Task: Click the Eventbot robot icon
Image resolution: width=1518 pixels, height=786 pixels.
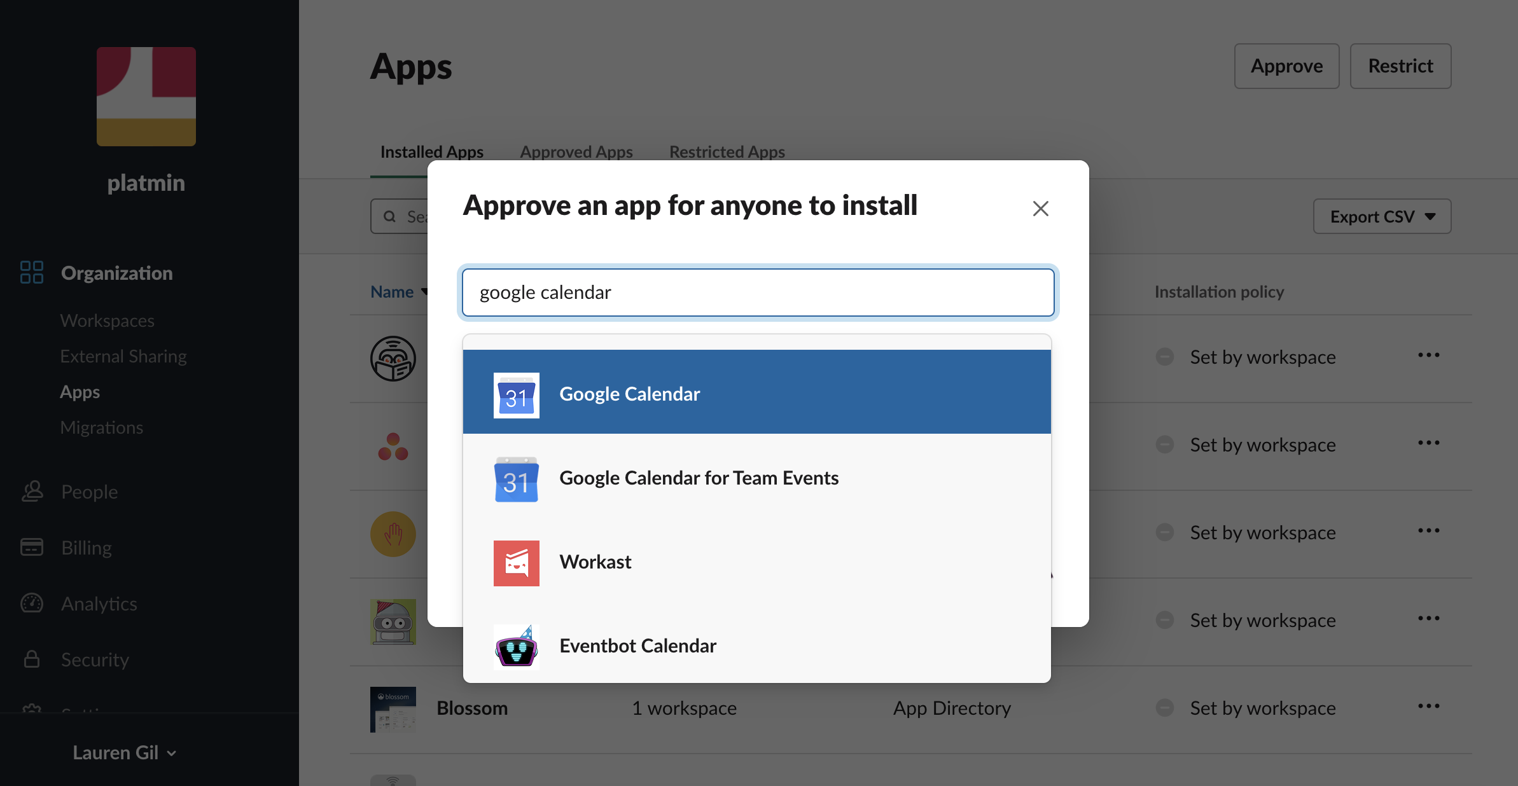Action: [516, 647]
